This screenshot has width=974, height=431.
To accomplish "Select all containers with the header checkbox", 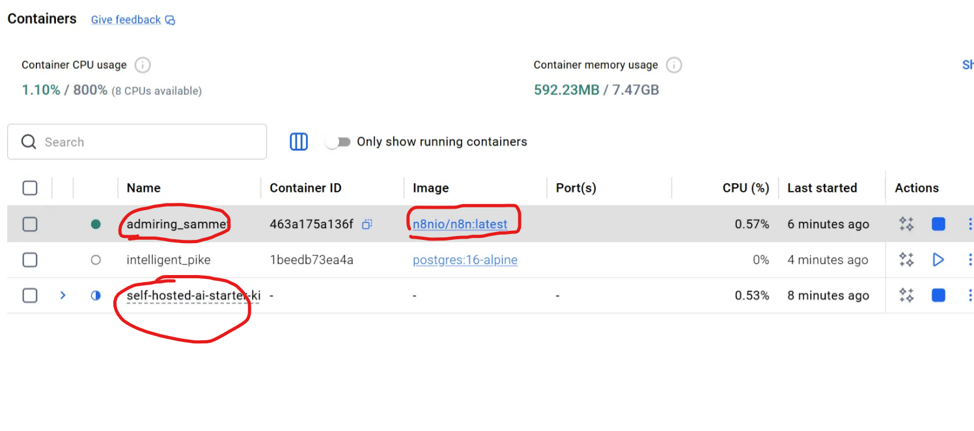I will 30,188.
